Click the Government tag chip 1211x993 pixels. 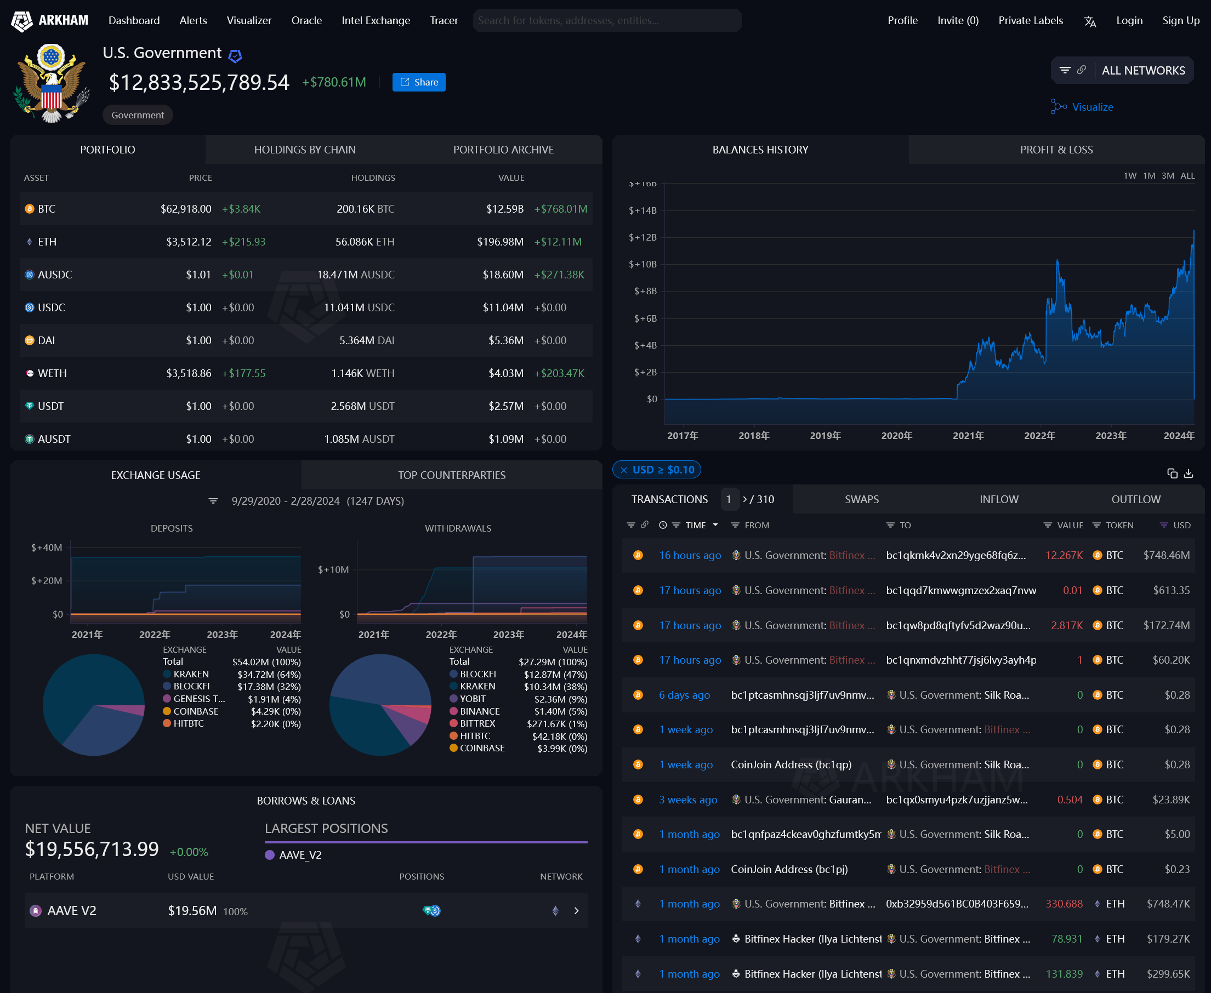[x=138, y=115]
